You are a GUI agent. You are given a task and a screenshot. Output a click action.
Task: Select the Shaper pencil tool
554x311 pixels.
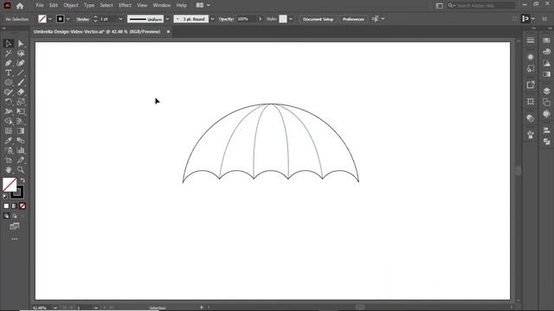click(x=9, y=92)
